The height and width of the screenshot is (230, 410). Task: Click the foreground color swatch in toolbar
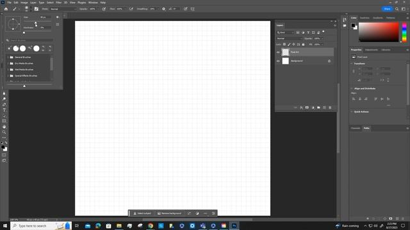(3, 147)
